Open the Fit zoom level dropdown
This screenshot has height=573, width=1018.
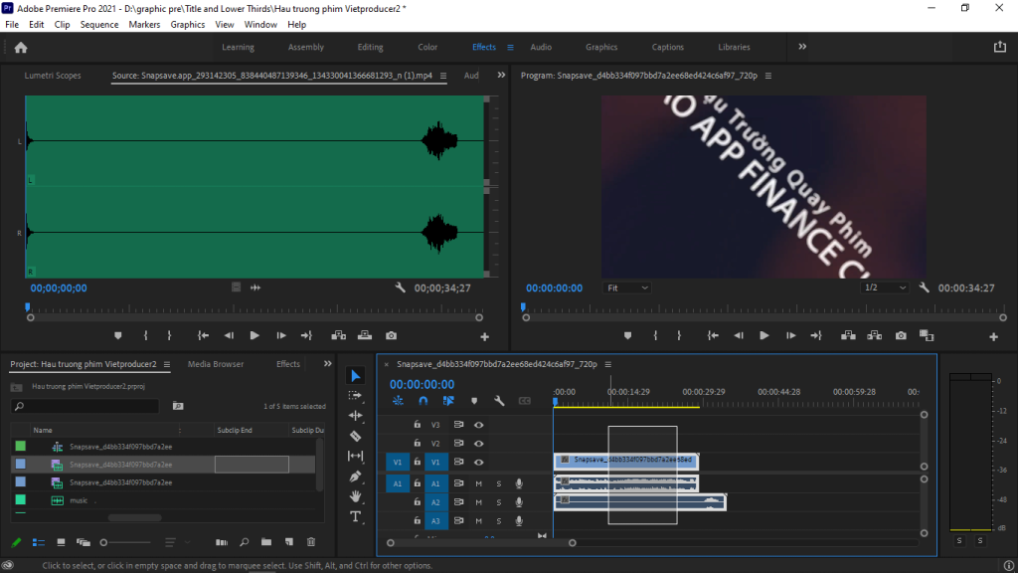tap(627, 287)
